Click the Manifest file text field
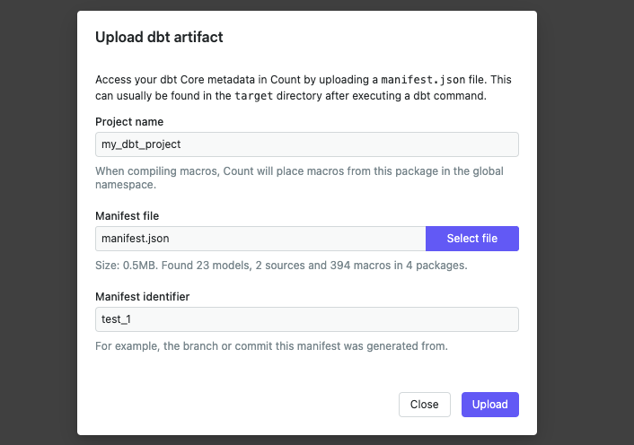The width and height of the screenshot is (634, 445). coord(260,239)
